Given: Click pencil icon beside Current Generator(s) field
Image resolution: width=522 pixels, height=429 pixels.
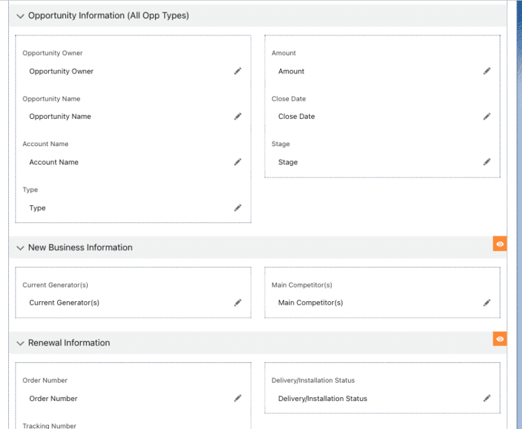Looking at the screenshot, I should pos(238,303).
